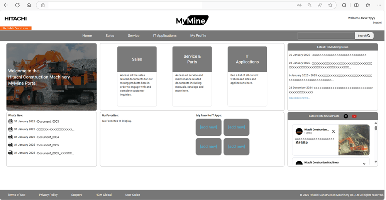Open the IT Applications navigation menu
Viewport: 386px width, 200px height.
click(x=165, y=36)
